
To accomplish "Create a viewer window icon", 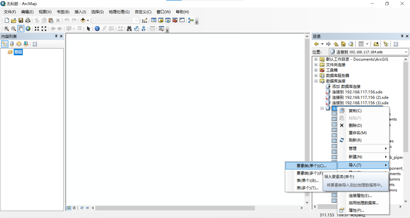I will (161, 28).
